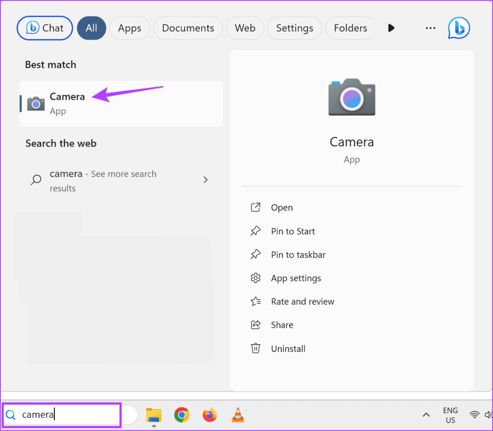Screen dimensions: 493x431
Task: Click the large Camera app thumbnail
Action: coord(351,97)
